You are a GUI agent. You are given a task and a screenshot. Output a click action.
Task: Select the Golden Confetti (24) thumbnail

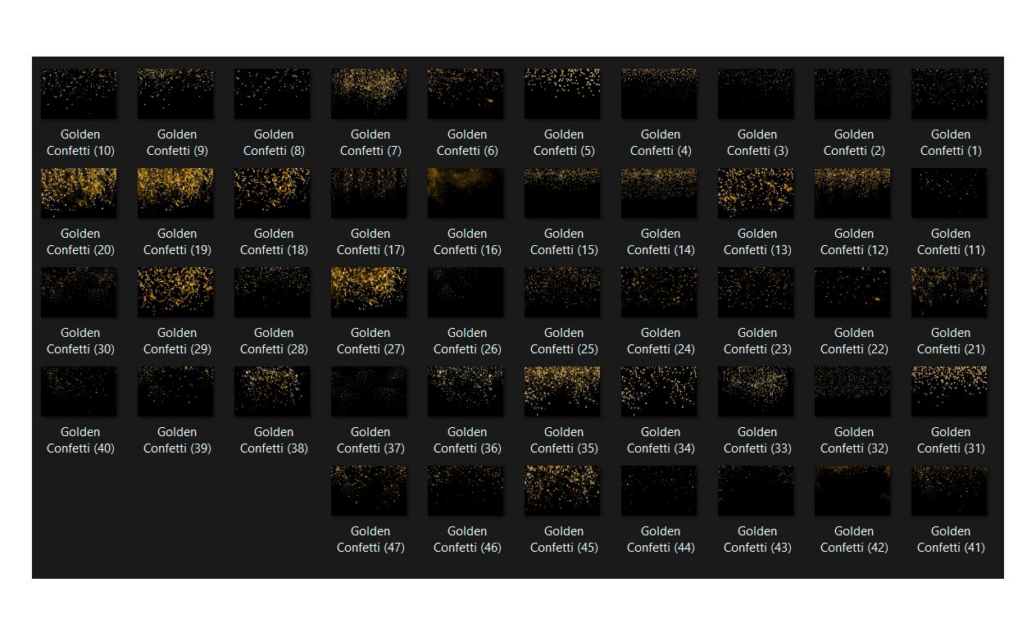click(659, 292)
